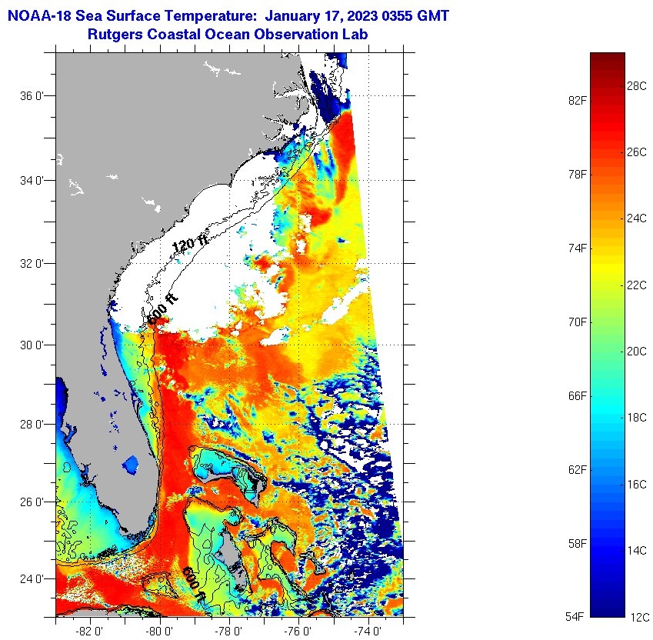Pick the 12C mark on the color scale
This screenshot has height=640, width=653.
tap(640, 617)
